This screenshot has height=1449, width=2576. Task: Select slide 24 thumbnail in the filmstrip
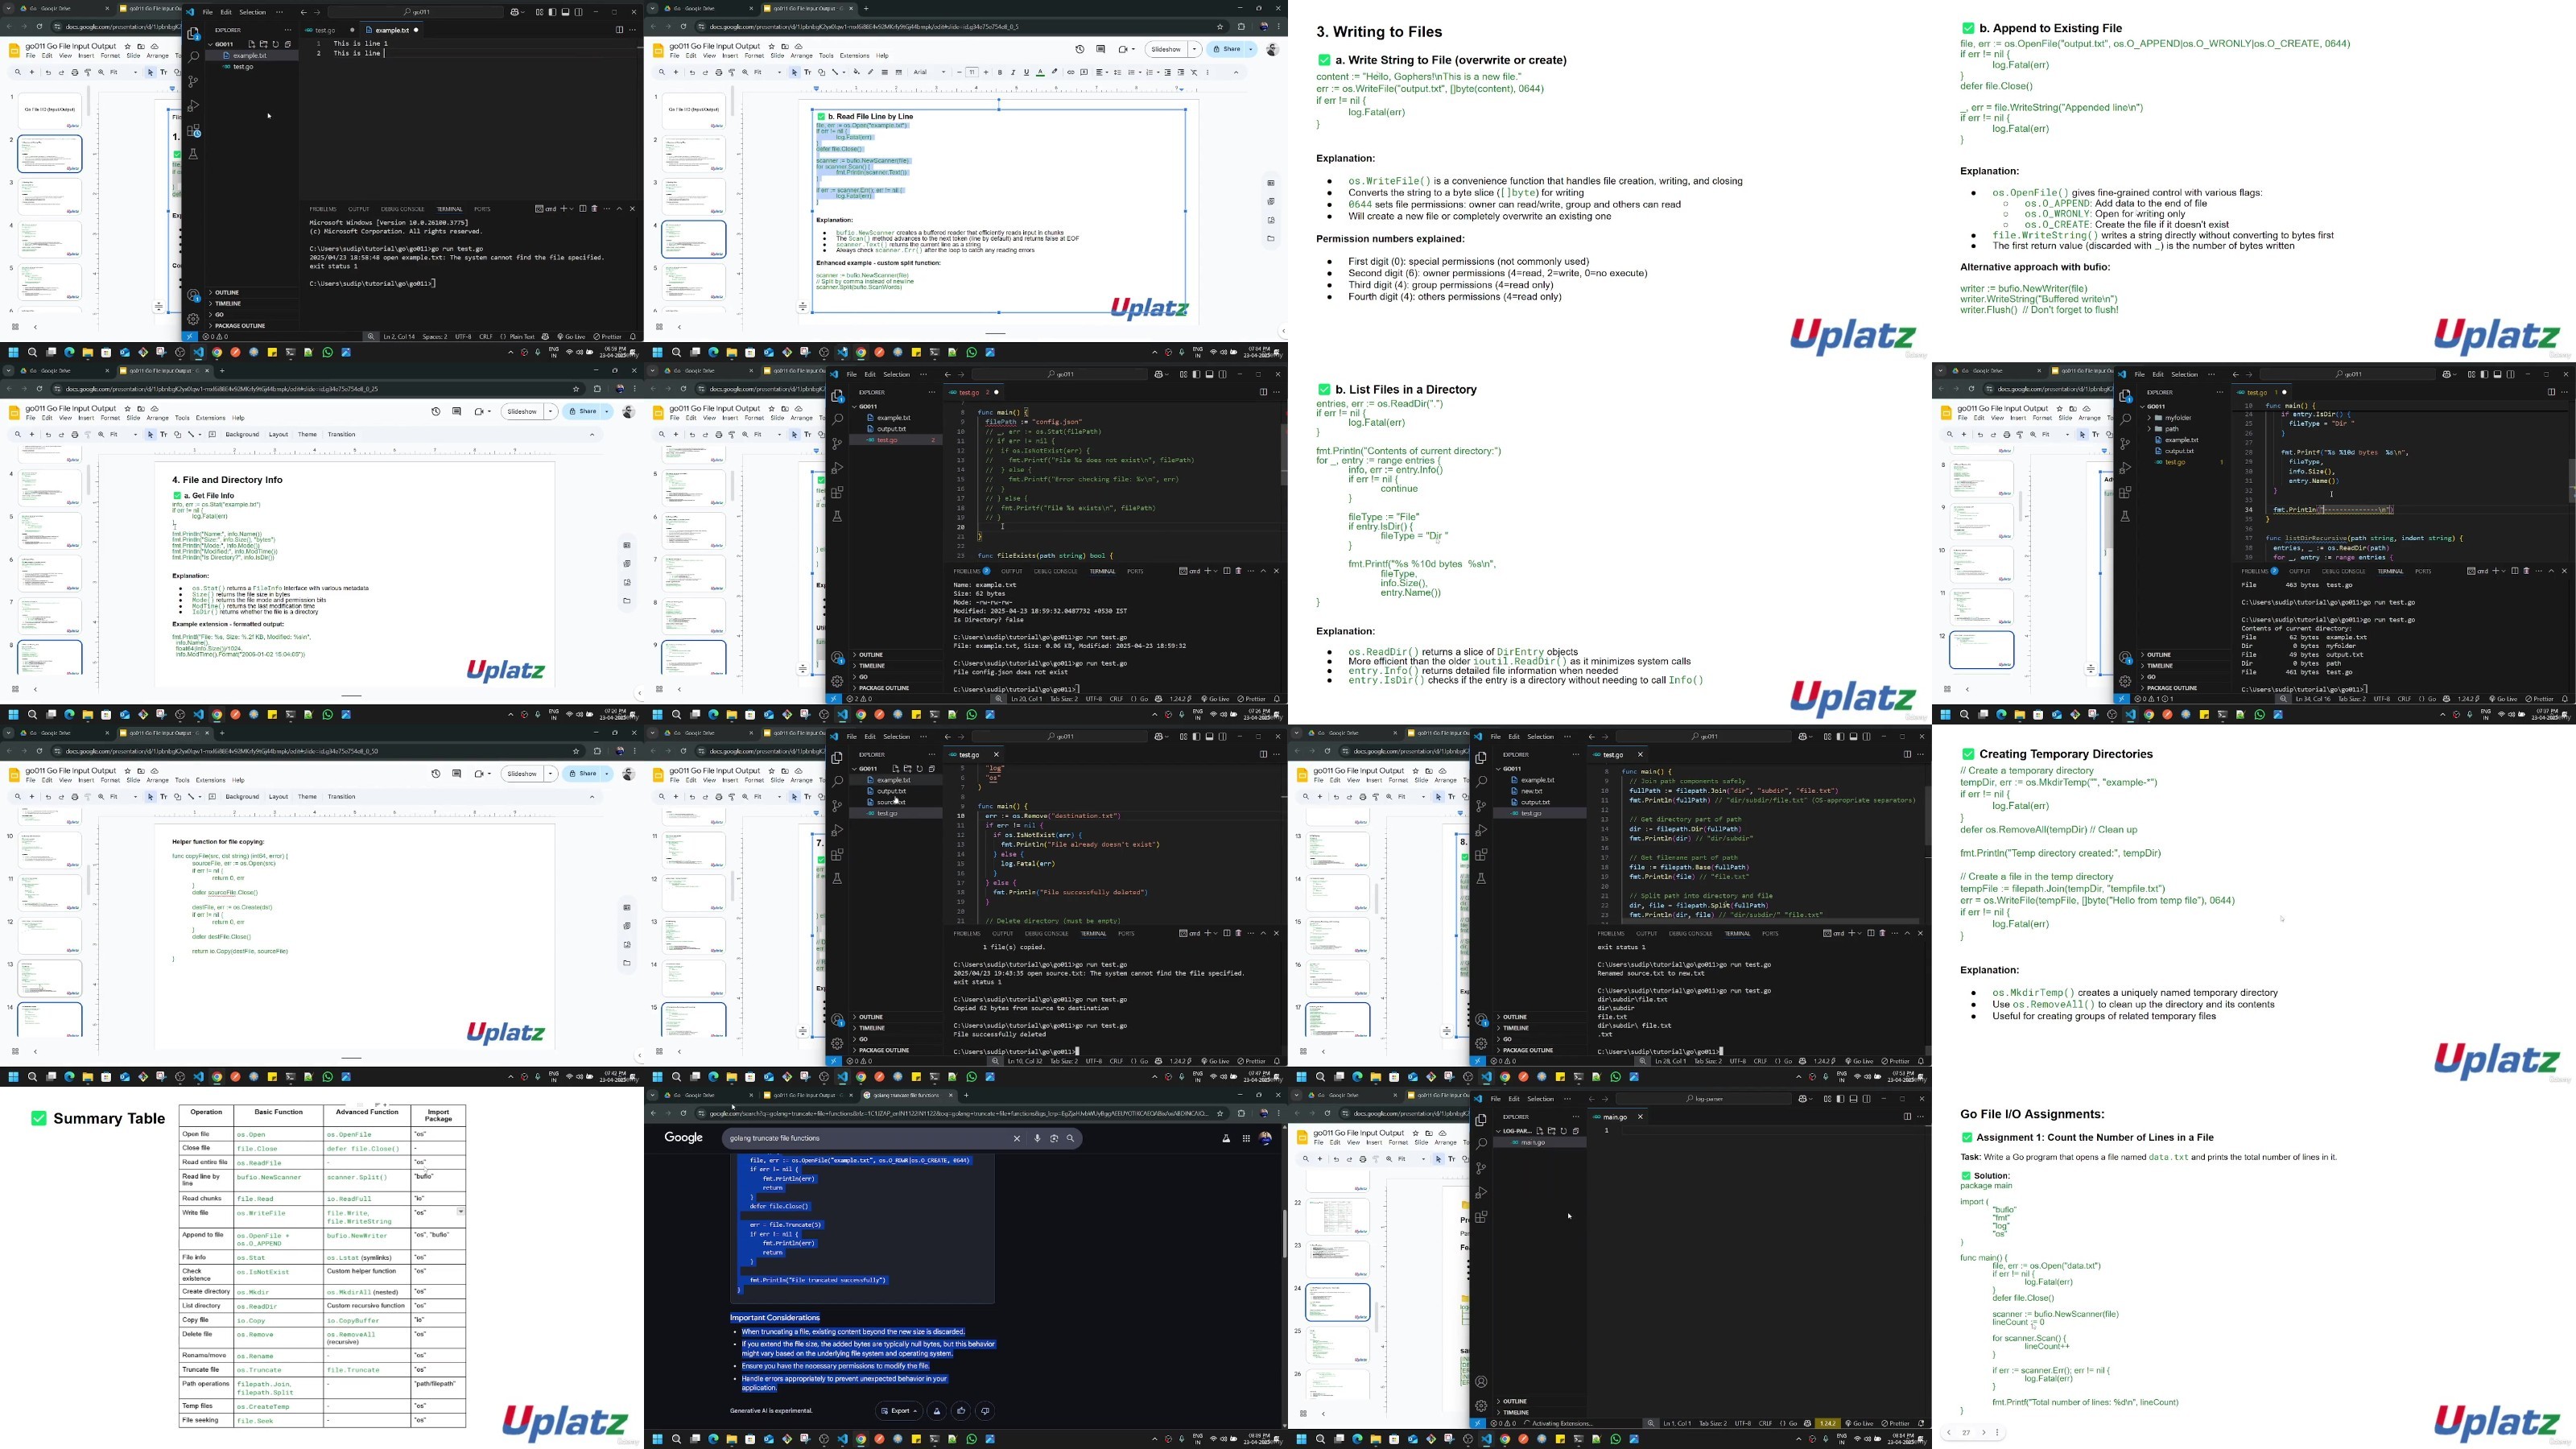[x=1337, y=1302]
